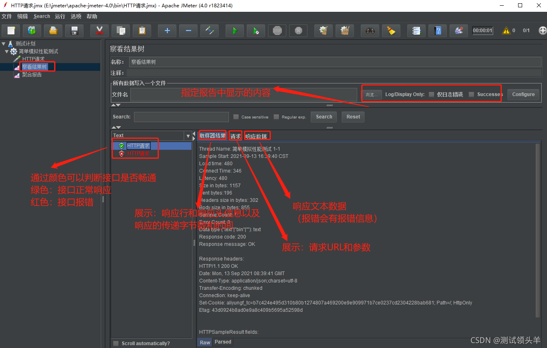The image size is (547, 348).
Task: Click the sampler result vertical scrollbar
Action: coord(538,230)
